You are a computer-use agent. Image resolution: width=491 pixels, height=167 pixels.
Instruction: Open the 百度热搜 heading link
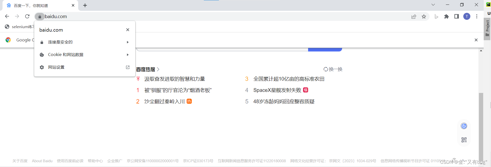[x=148, y=69]
